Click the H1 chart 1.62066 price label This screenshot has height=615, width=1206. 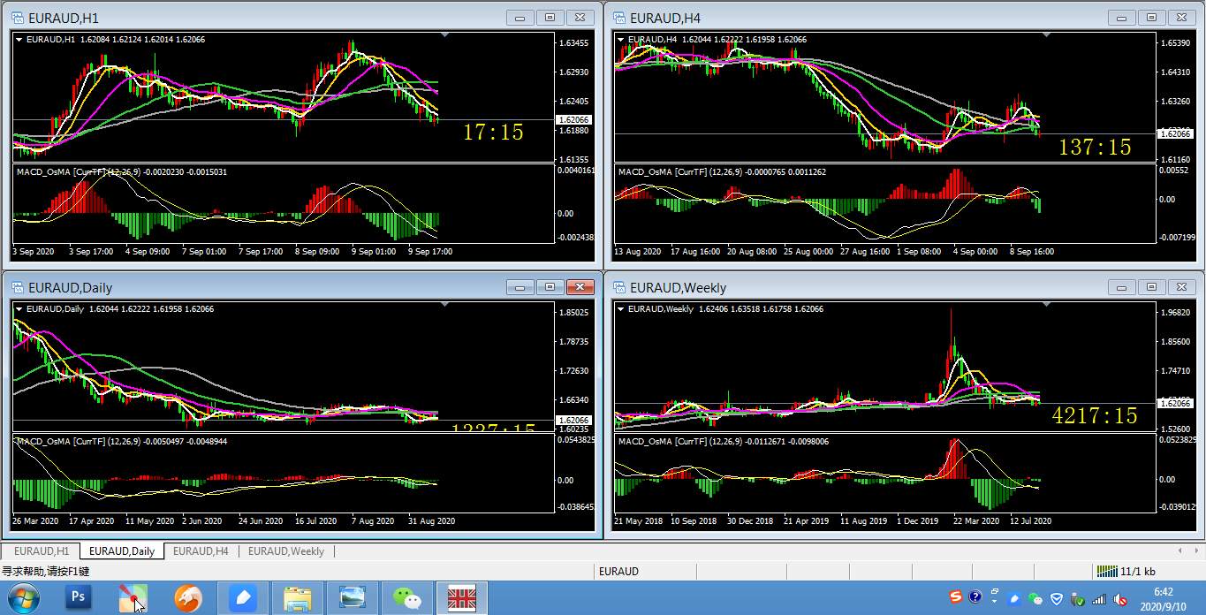point(574,119)
